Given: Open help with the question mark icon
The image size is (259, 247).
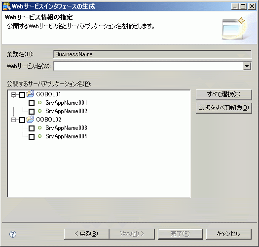Looking at the screenshot, I should pos(13,234).
